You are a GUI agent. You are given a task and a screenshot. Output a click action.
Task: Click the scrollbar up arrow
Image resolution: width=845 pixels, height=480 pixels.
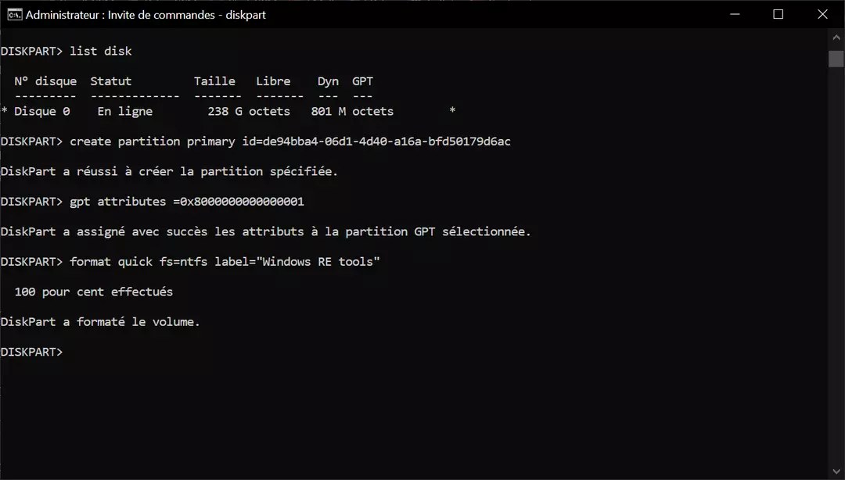836,36
